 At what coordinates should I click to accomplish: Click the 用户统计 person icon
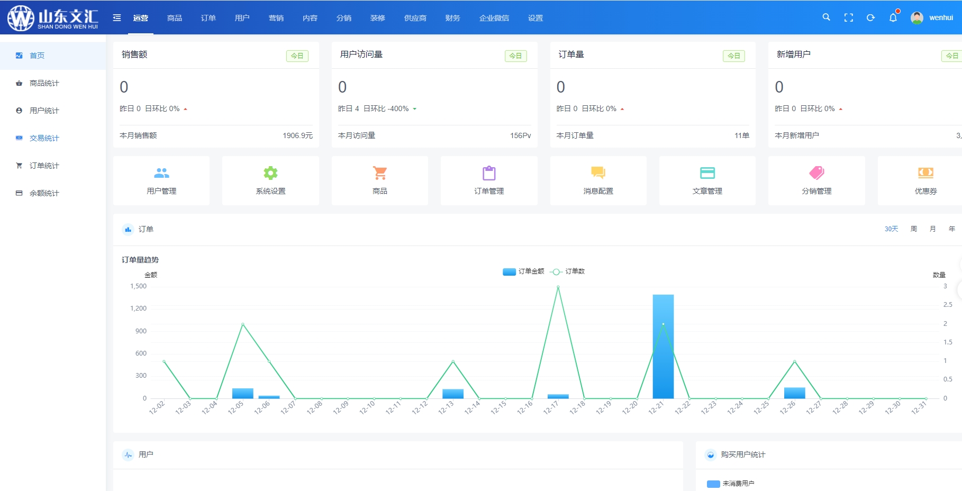pyautogui.click(x=19, y=111)
